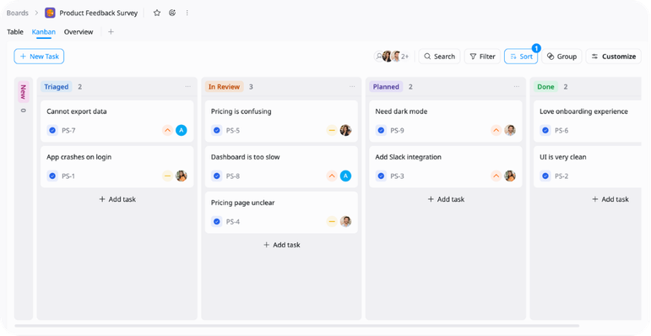The width and height of the screenshot is (651, 336).
Task: Click the assignee avatar on PS-5
Action: (x=345, y=130)
